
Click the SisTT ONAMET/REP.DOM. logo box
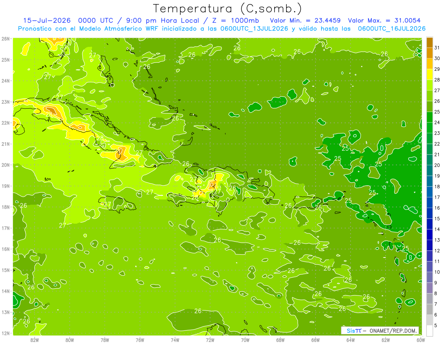coord(380,330)
